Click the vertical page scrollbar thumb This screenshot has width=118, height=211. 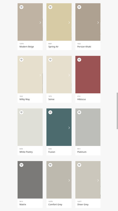[117, 111]
